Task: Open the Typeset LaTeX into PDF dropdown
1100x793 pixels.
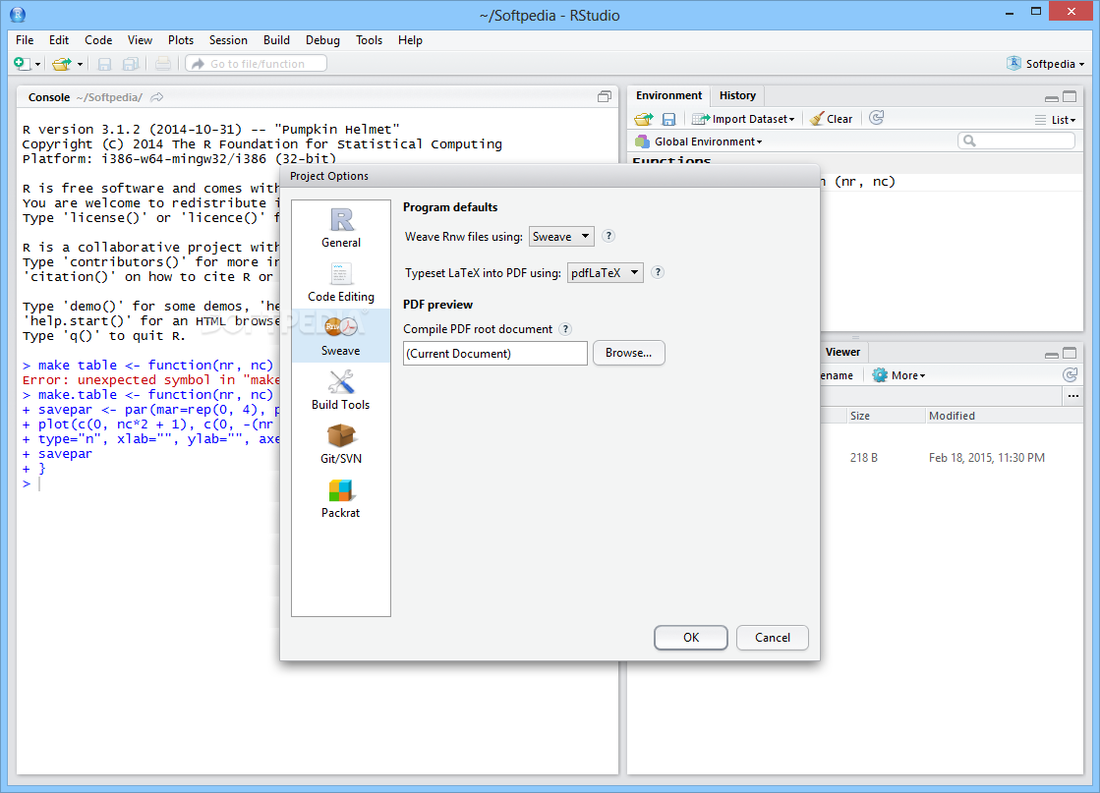Action: point(605,272)
